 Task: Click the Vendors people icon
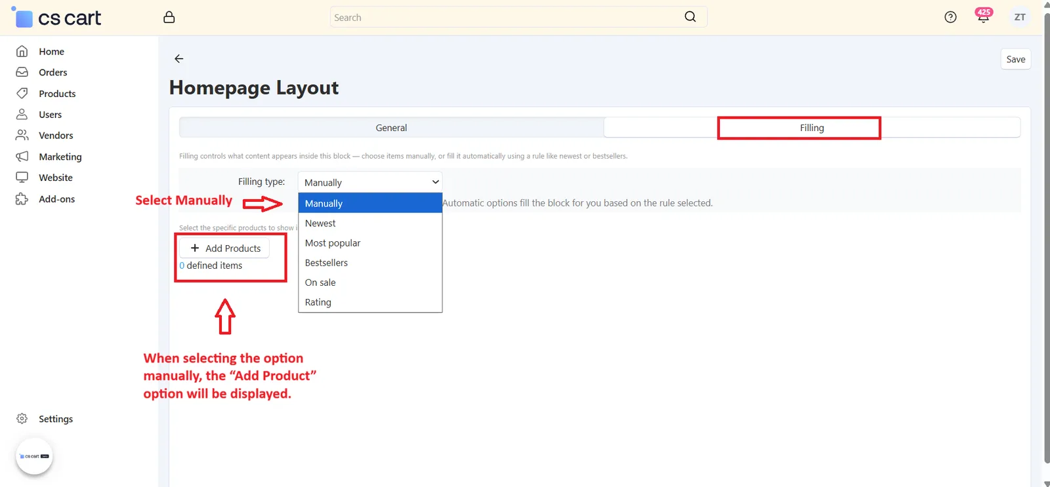tap(22, 135)
